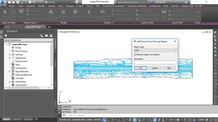
Task: Click the Undo arrow icon
Action: click(34, 2)
